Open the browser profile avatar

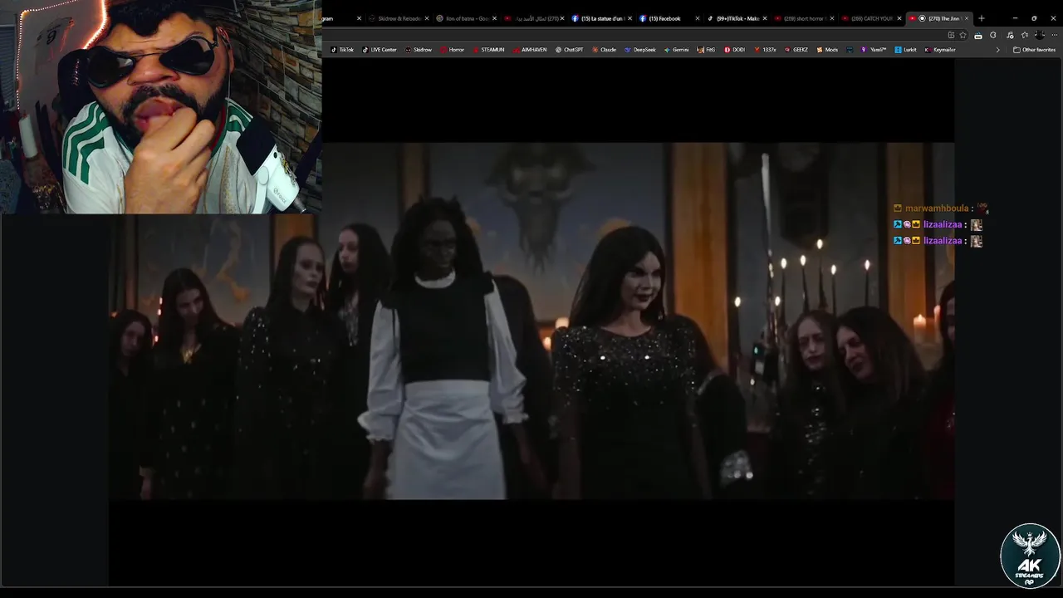pyautogui.click(x=1040, y=35)
